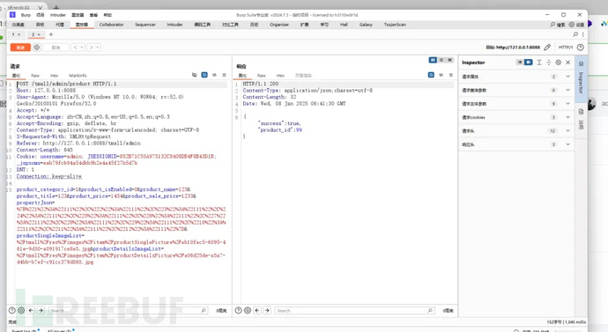Select Repeater tab number 1
This screenshot has height=332, width=608.
pyautogui.click(x=13, y=34)
